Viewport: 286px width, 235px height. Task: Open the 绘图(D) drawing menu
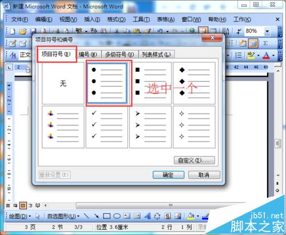20,216
